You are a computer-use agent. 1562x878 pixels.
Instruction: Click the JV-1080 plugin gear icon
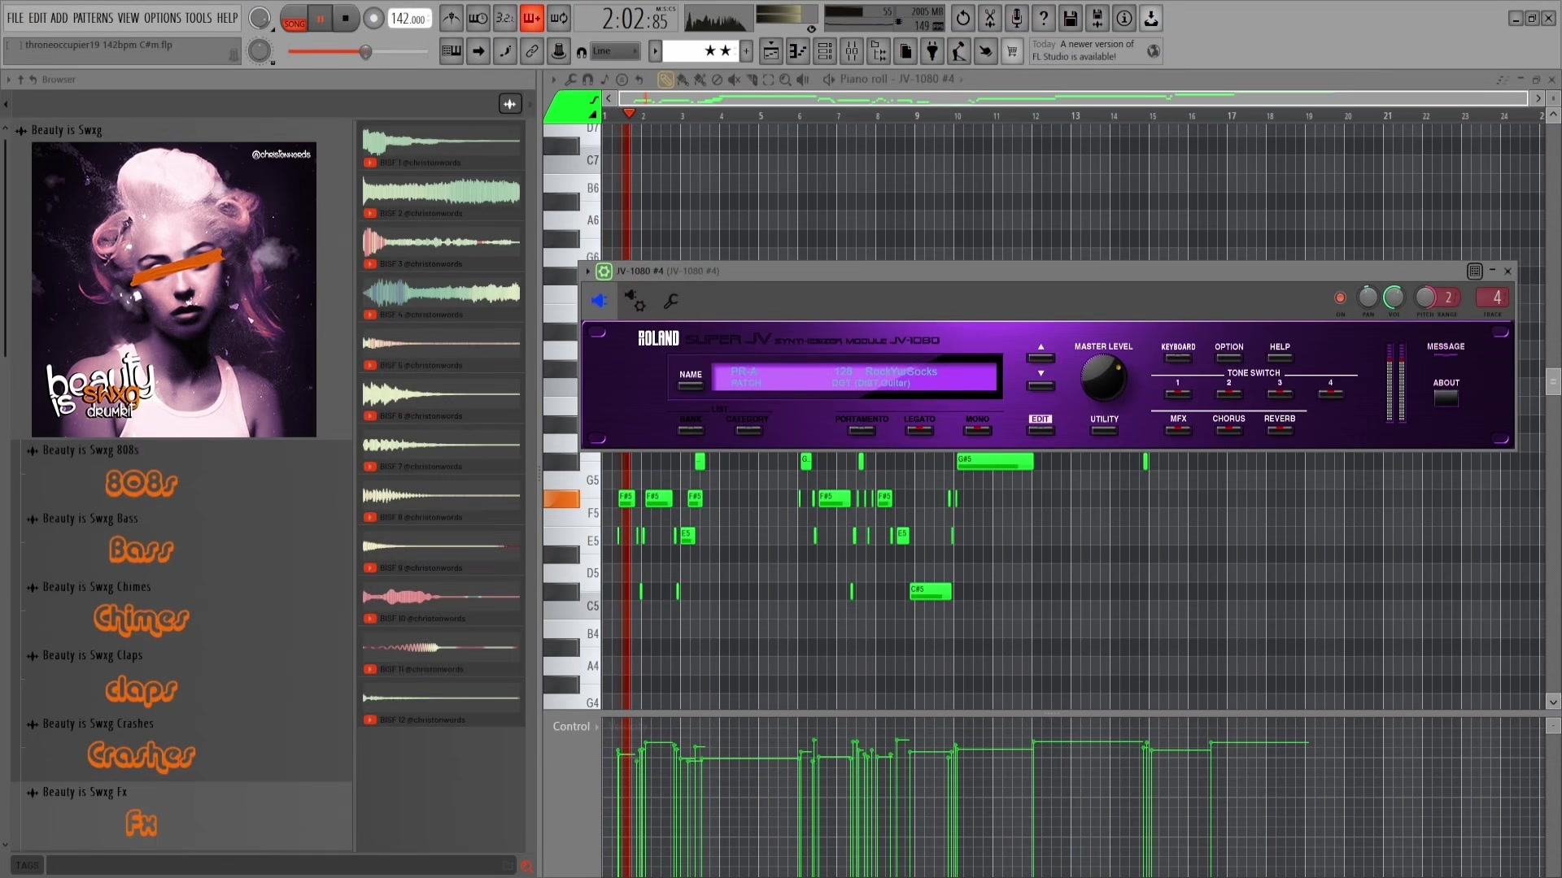point(604,272)
